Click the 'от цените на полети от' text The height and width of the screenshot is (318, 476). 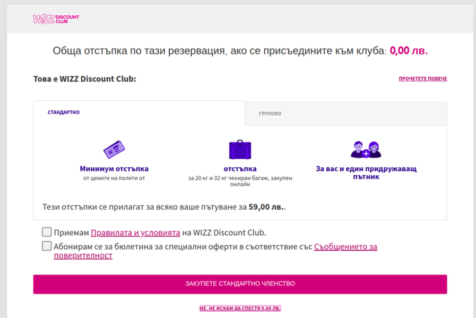(114, 178)
